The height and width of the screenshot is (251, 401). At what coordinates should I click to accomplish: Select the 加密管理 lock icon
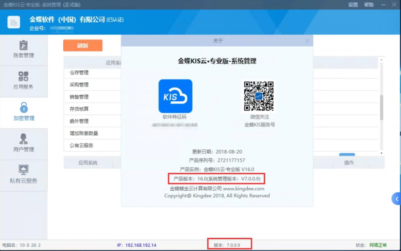(x=24, y=107)
